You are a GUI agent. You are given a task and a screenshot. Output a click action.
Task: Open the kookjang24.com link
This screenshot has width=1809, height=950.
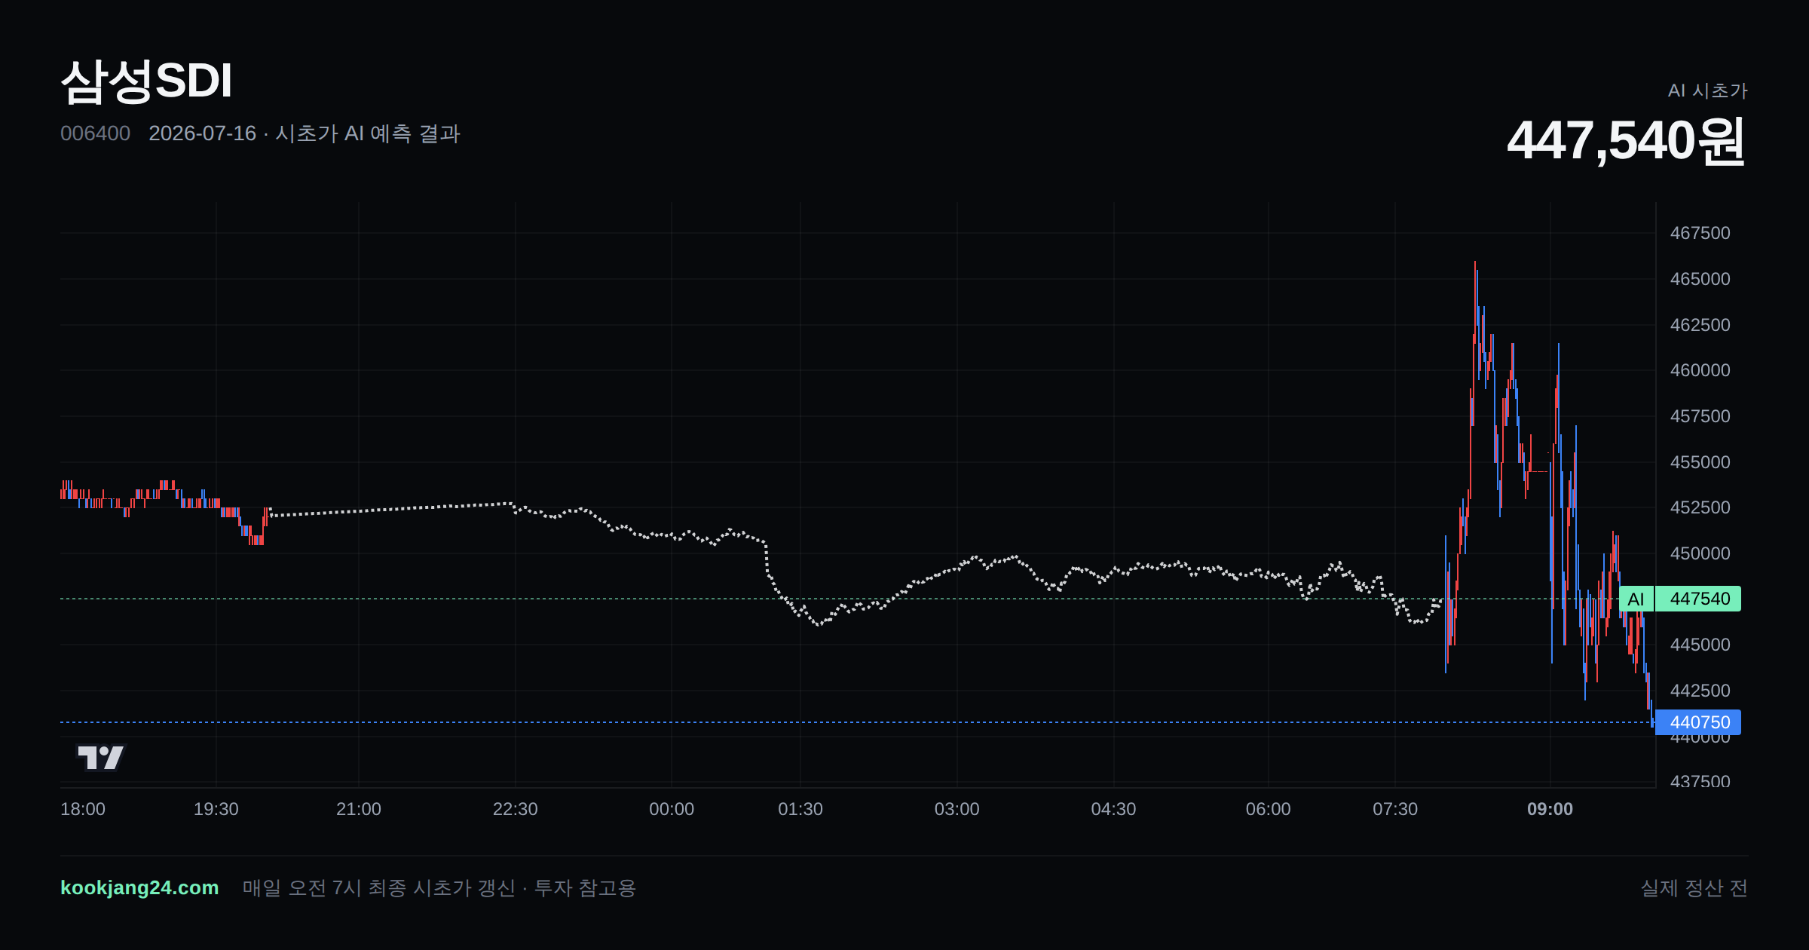(139, 887)
